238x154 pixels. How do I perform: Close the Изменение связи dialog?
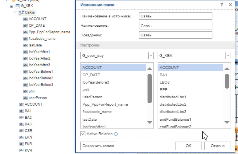(230, 5)
